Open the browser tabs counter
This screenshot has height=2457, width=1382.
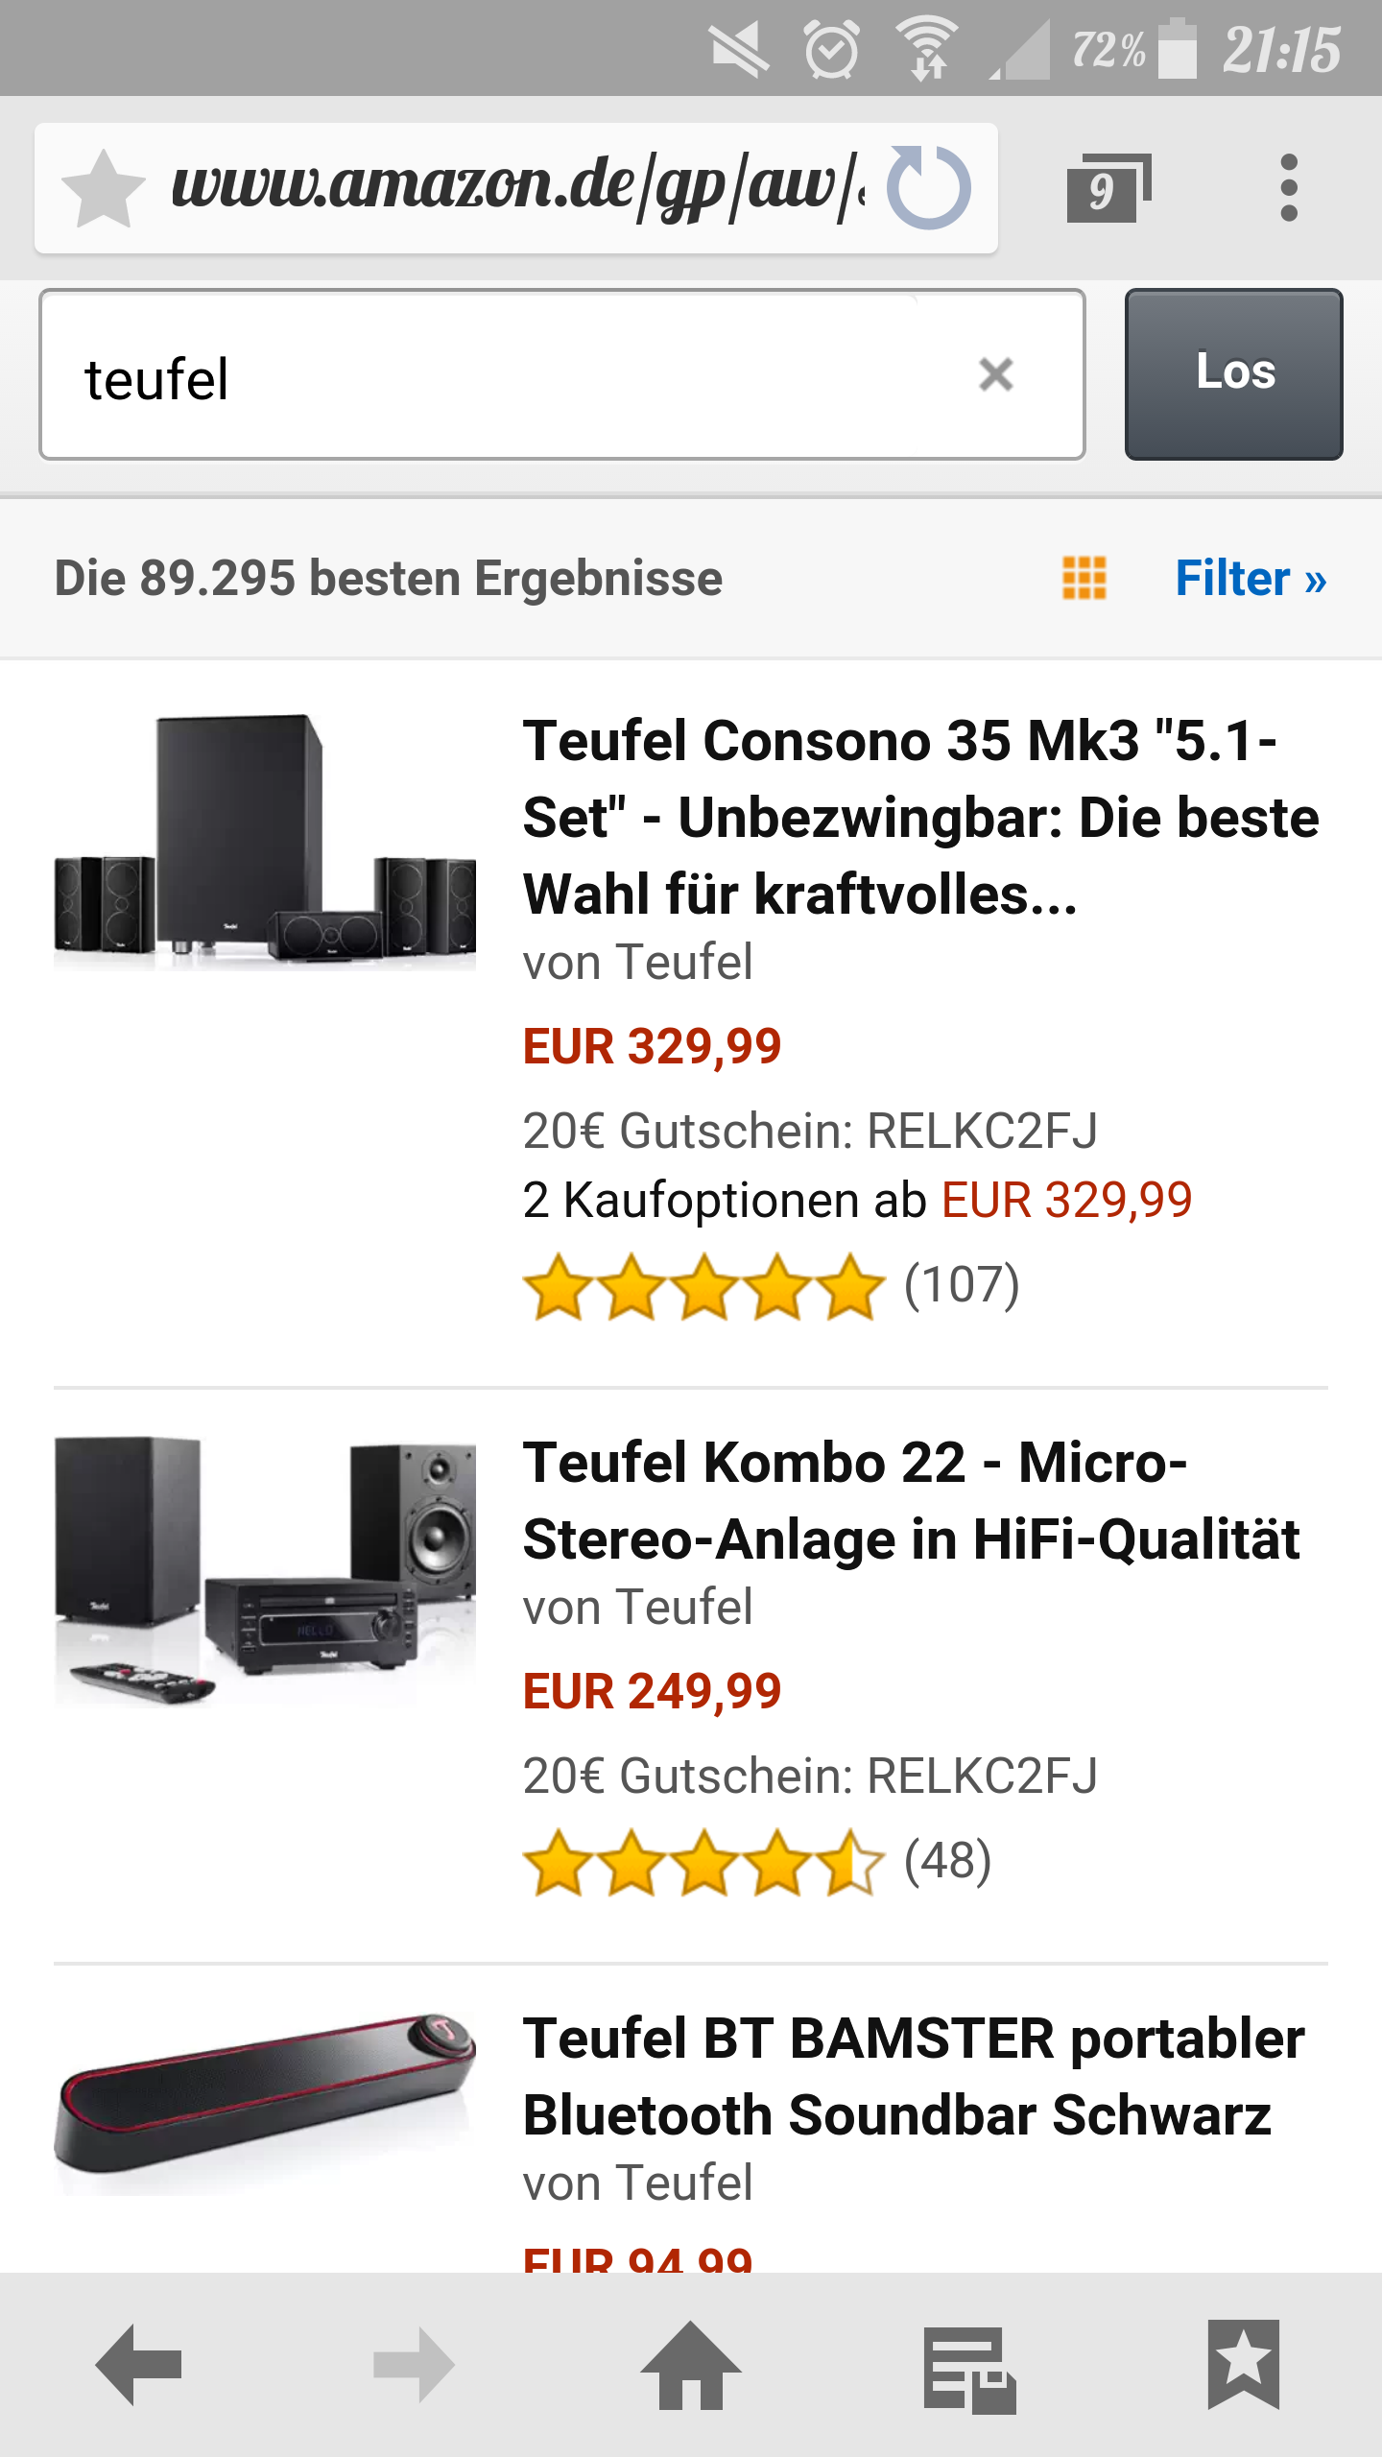[x=1108, y=188]
